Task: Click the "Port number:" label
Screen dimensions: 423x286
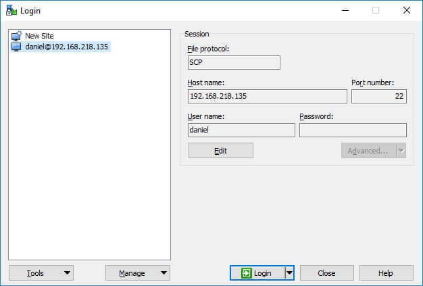Action: [372, 82]
